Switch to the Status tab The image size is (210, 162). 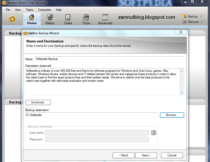click(x=50, y=19)
